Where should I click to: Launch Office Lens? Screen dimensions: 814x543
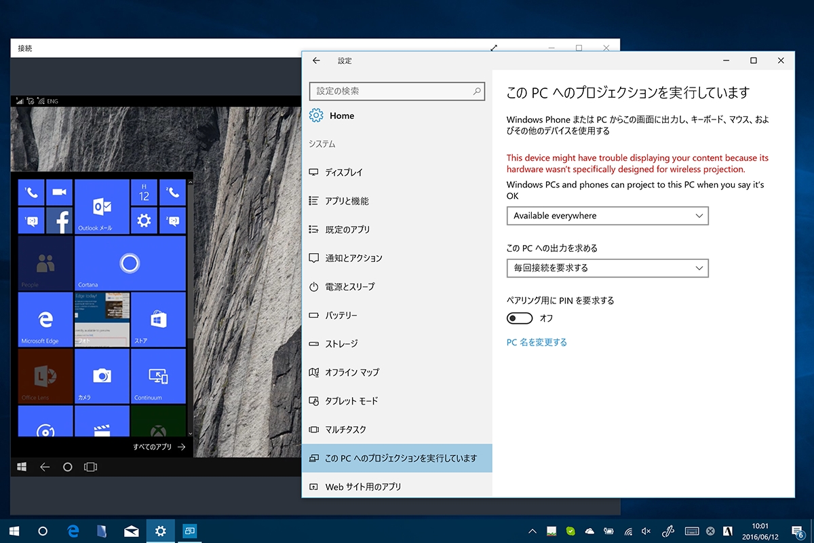[45, 376]
